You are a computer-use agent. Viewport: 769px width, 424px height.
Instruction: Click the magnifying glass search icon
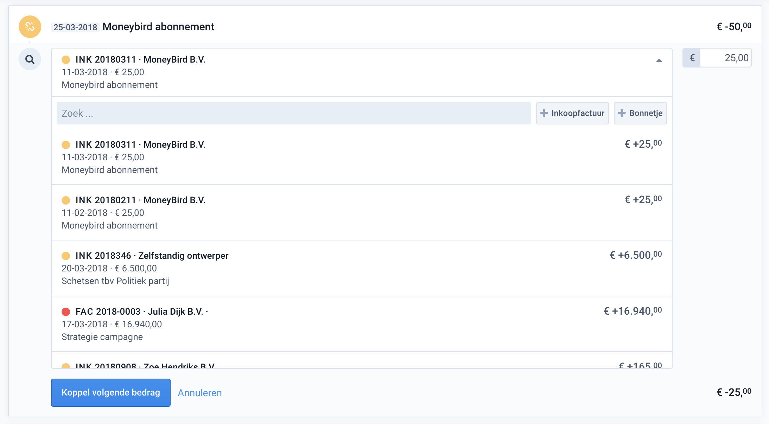(30, 59)
